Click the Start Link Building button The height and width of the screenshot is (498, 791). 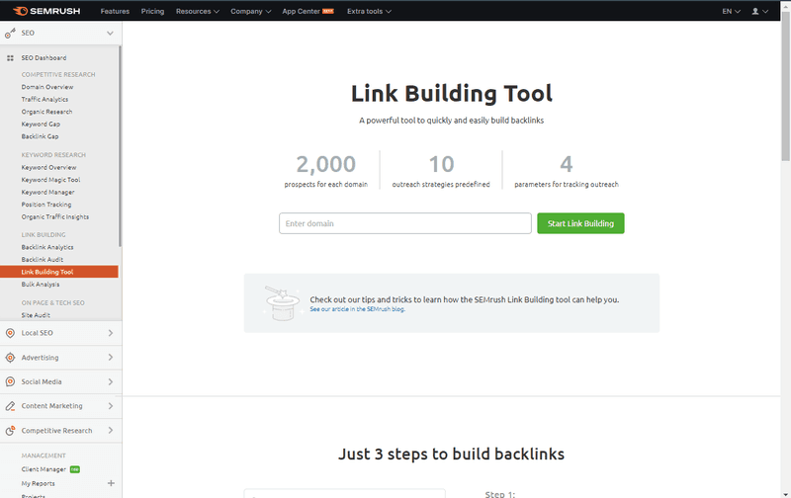(x=580, y=223)
